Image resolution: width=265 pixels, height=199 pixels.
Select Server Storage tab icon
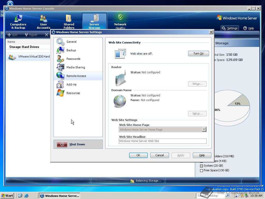(94, 18)
